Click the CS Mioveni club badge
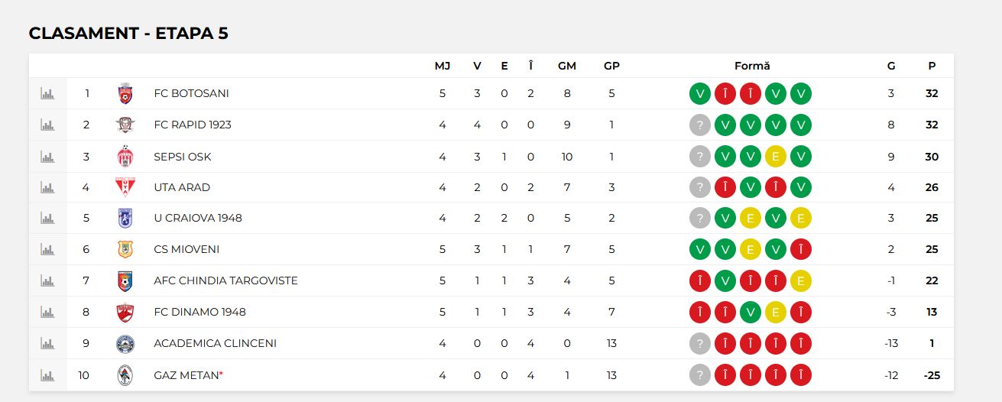 125,249
